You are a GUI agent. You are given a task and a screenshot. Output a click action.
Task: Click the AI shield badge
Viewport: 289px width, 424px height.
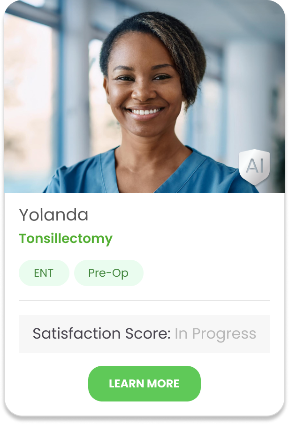pyautogui.click(x=254, y=167)
